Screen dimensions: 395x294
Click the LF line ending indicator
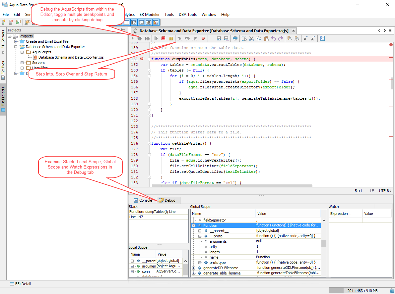(372, 191)
